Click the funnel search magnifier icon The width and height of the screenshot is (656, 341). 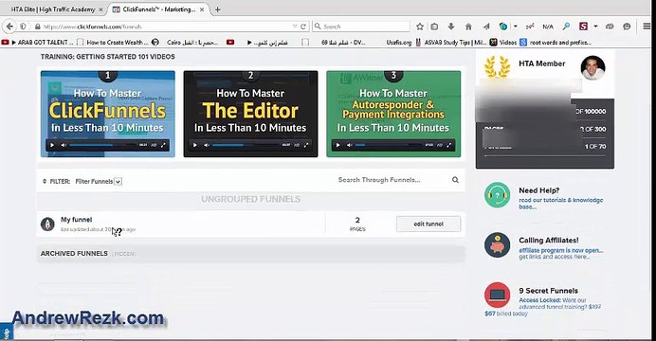click(x=455, y=180)
